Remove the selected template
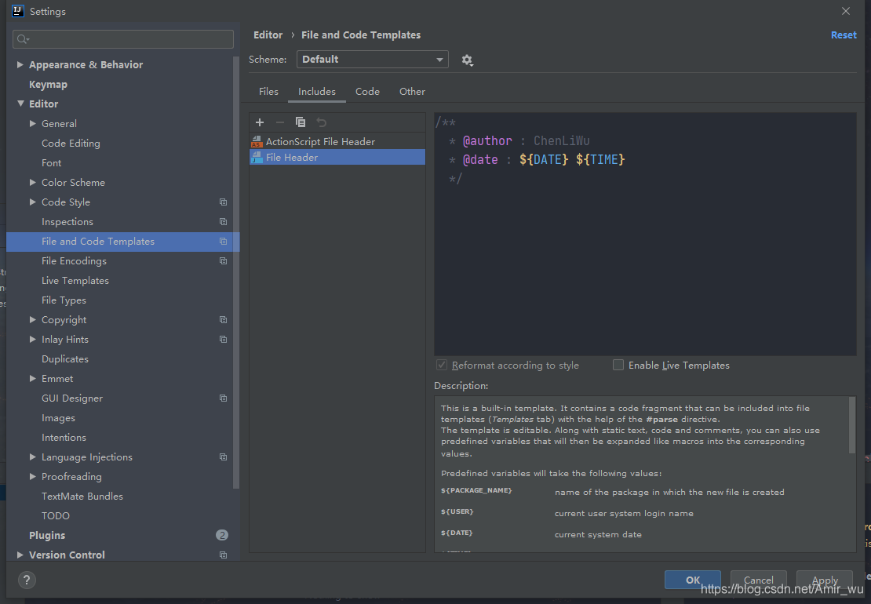This screenshot has width=871, height=604. 279,122
